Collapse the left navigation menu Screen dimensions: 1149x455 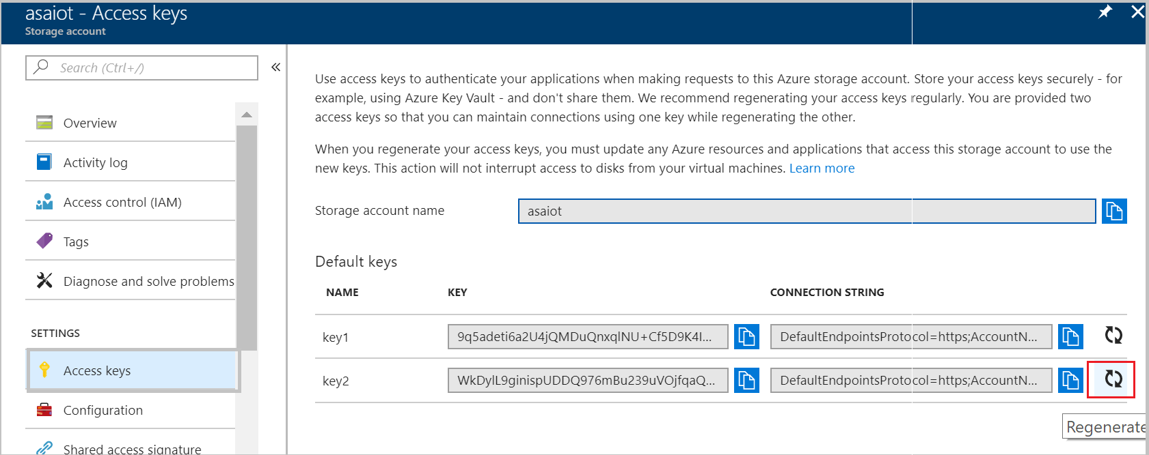tap(275, 67)
